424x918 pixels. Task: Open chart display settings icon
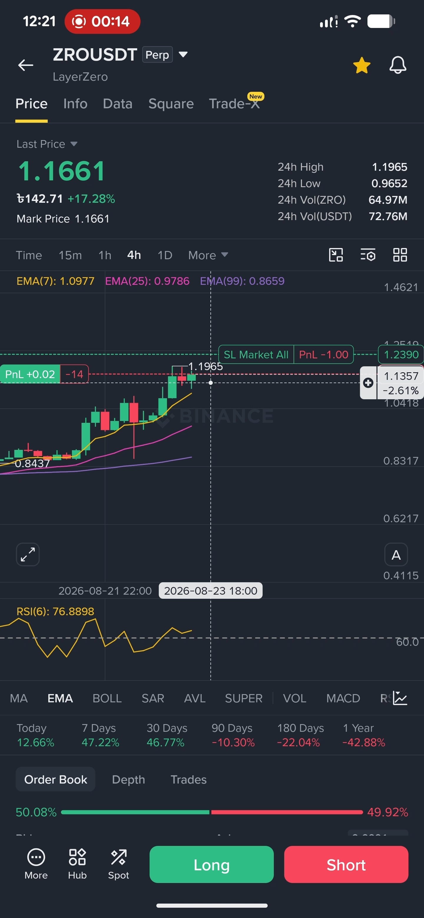tap(368, 255)
